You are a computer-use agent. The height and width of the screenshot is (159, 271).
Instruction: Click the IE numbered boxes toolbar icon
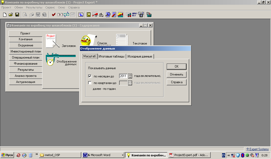click(x=141, y=15)
